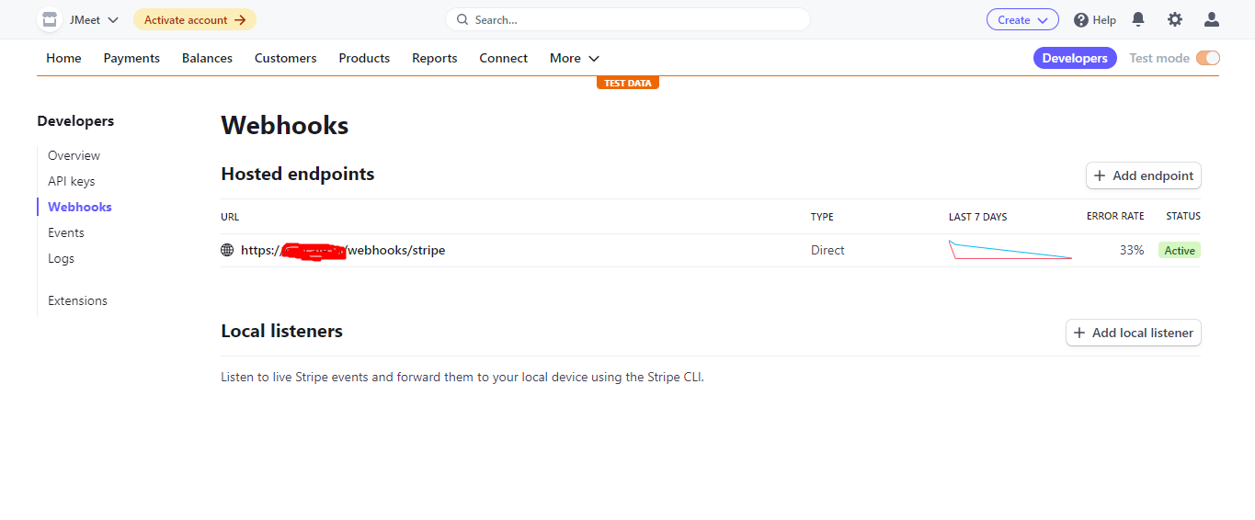The width and height of the screenshot is (1255, 520).
Task: Click the Developers pill button
Action: coord(1074,58)
